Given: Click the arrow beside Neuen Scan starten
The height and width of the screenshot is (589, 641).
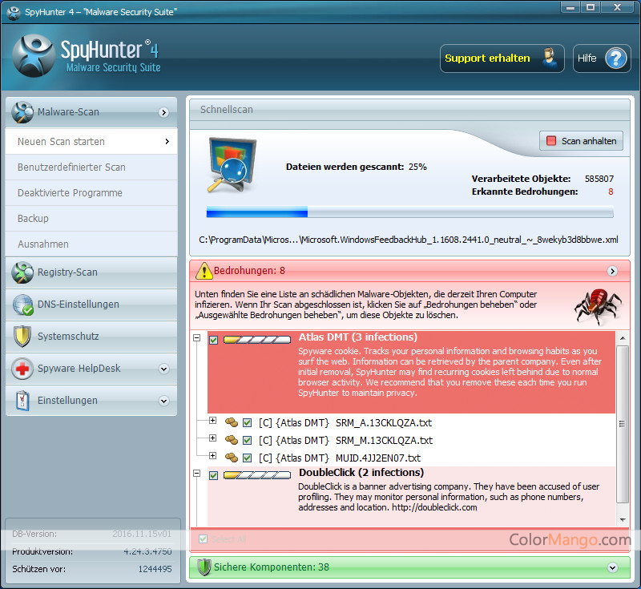Looking at the screenshot, I should 167,141.
